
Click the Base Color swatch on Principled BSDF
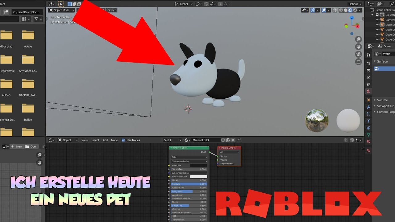[198, 166]
